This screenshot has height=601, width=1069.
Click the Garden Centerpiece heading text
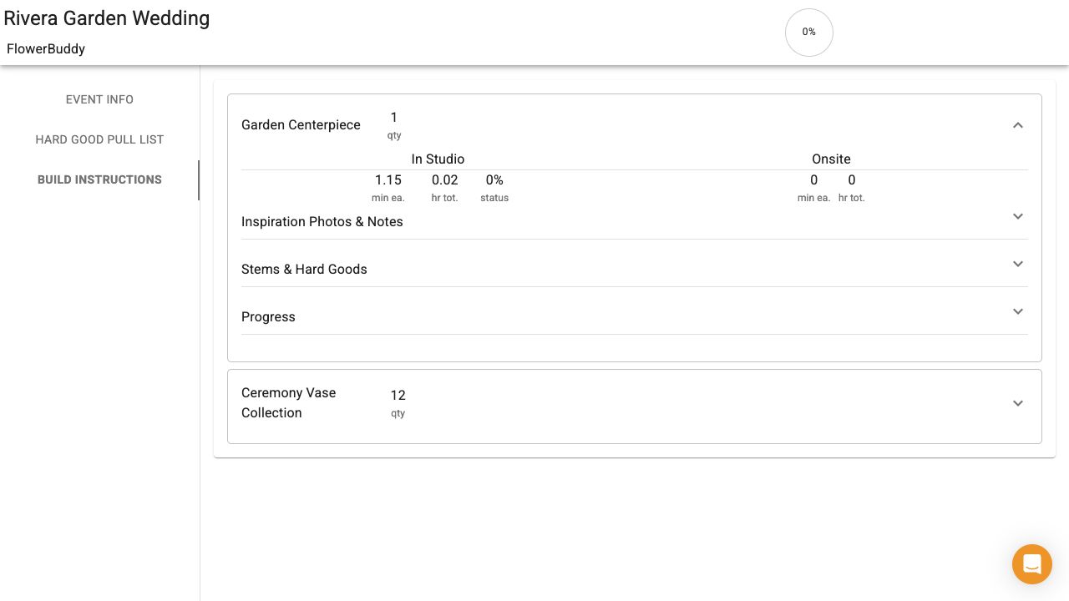pyautogui.click(x=301, y=125)
